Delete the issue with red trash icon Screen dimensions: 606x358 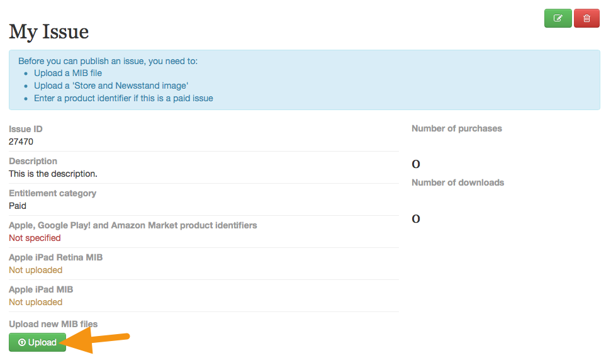586,18
